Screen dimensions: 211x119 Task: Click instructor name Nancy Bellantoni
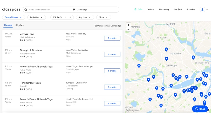[x=27, y=54]
